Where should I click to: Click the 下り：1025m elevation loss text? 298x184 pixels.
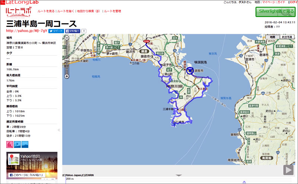pyautogui.click(x=16, y=116)
